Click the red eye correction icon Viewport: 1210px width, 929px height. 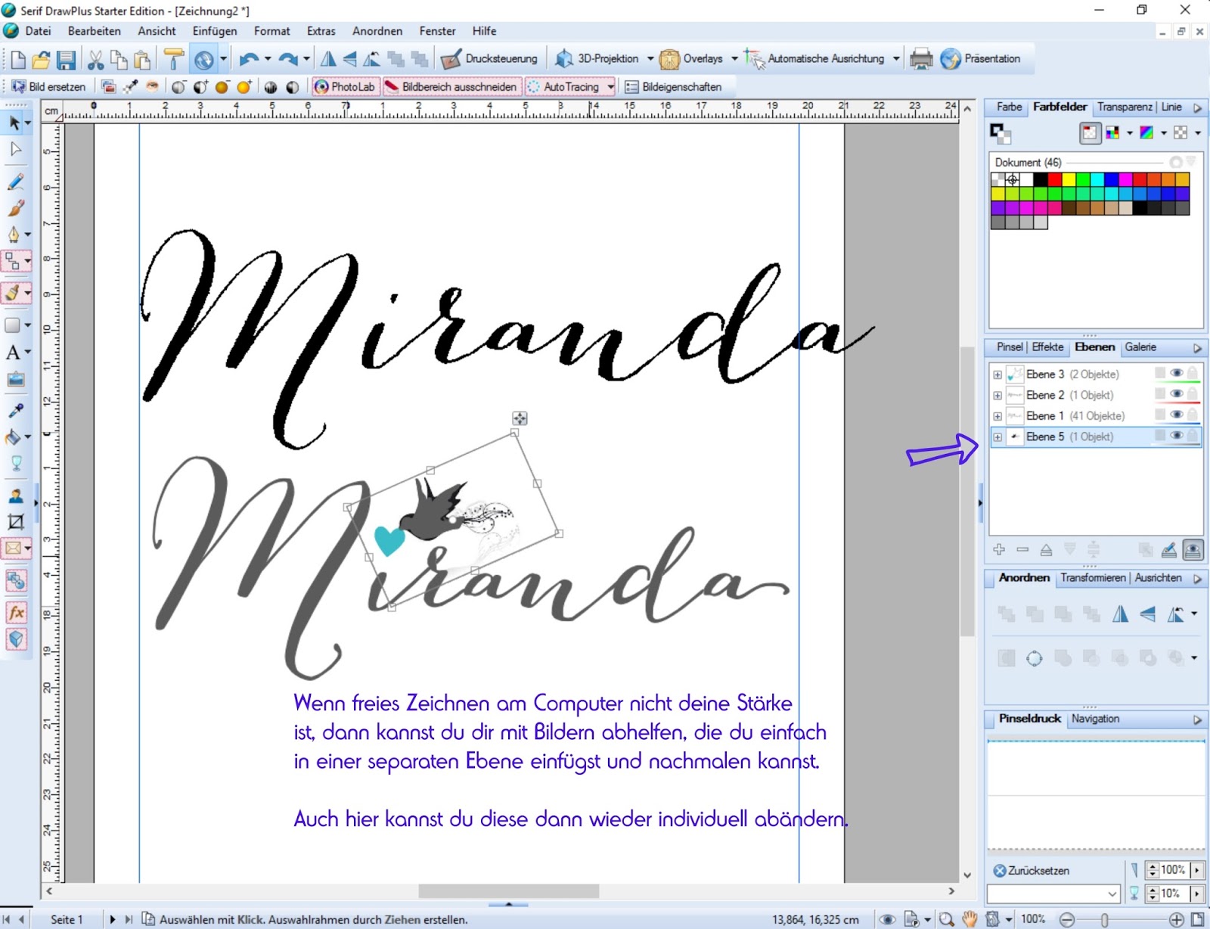153,87
